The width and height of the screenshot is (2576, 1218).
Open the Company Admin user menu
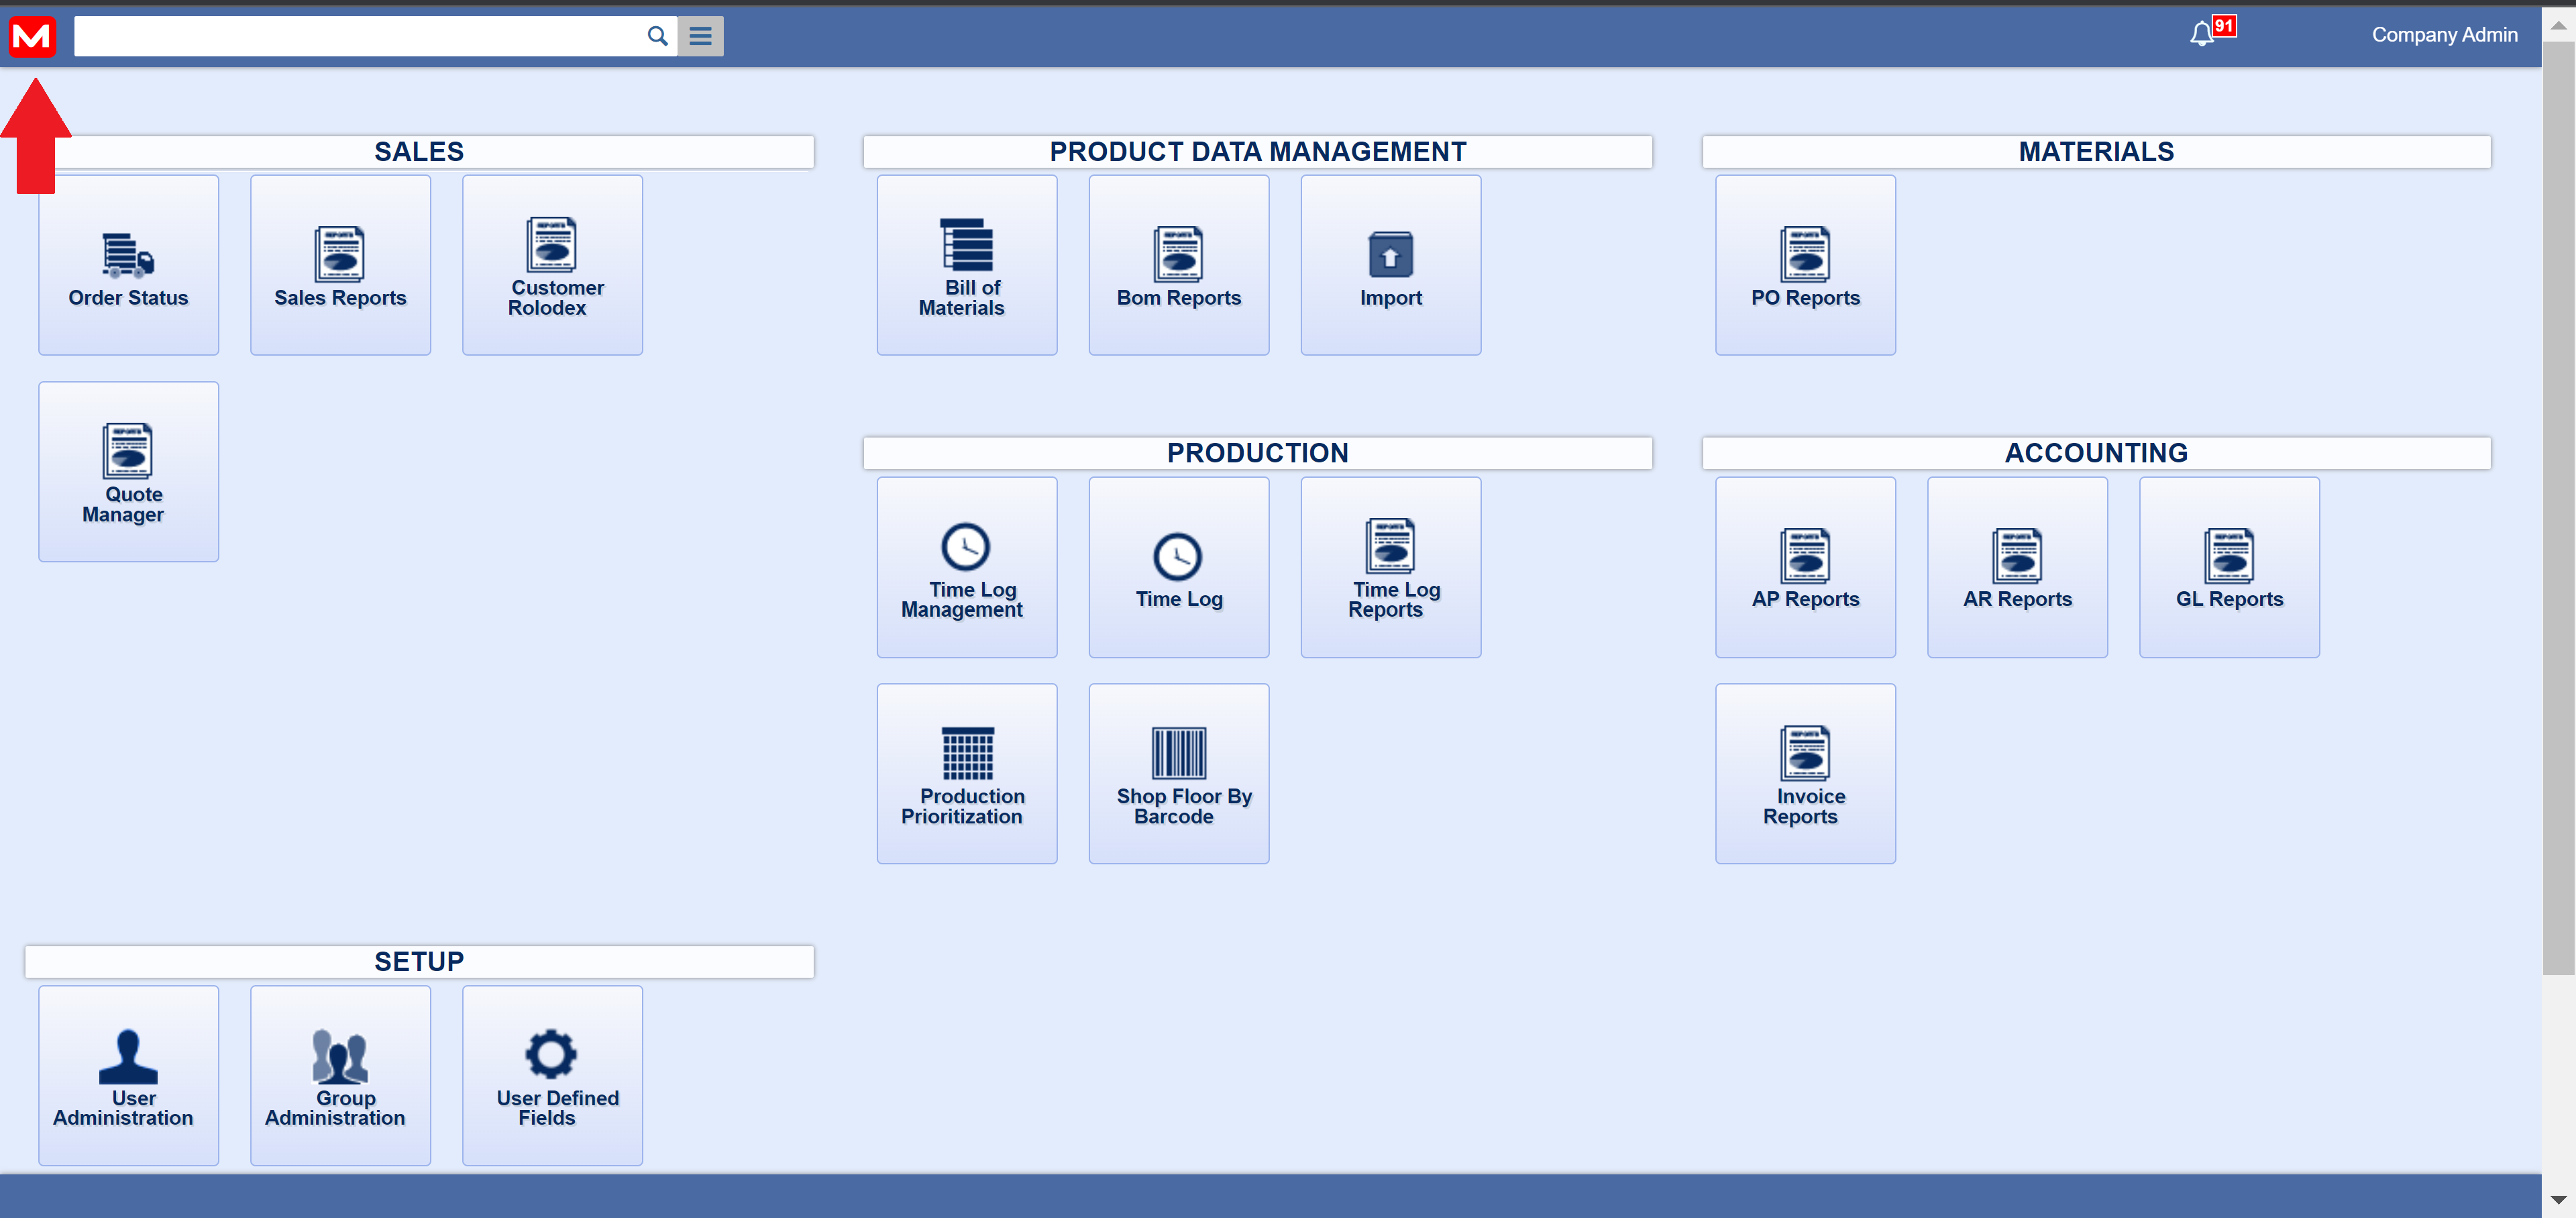(2443, 35)
